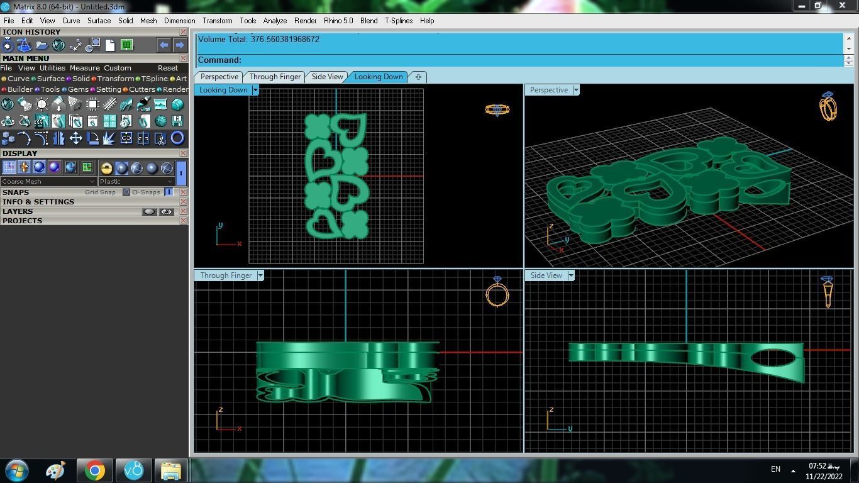This screenshot has width=859, height=483.
Task: Open the Side View viewport title dropdown arrow
Action: 571,275
